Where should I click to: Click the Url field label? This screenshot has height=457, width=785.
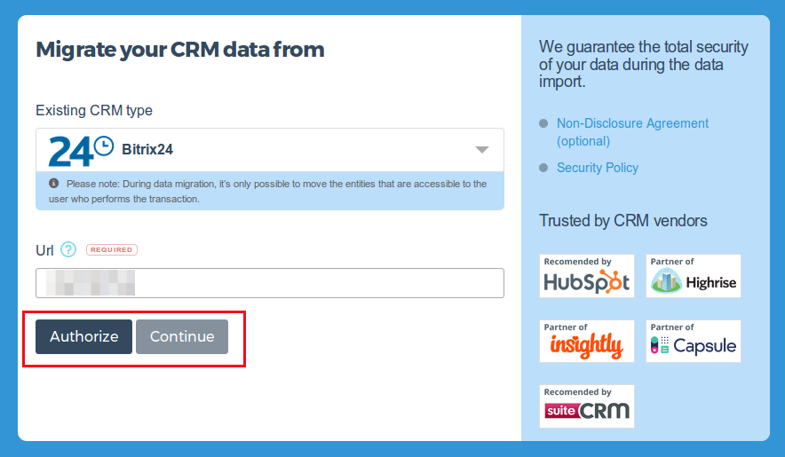(x=44, y=250)
